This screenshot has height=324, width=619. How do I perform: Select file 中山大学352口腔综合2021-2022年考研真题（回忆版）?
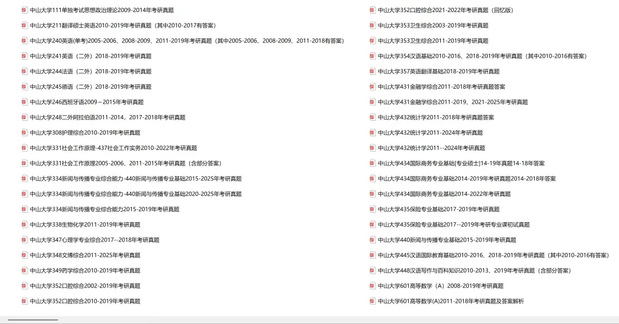(x=446, y=10)
